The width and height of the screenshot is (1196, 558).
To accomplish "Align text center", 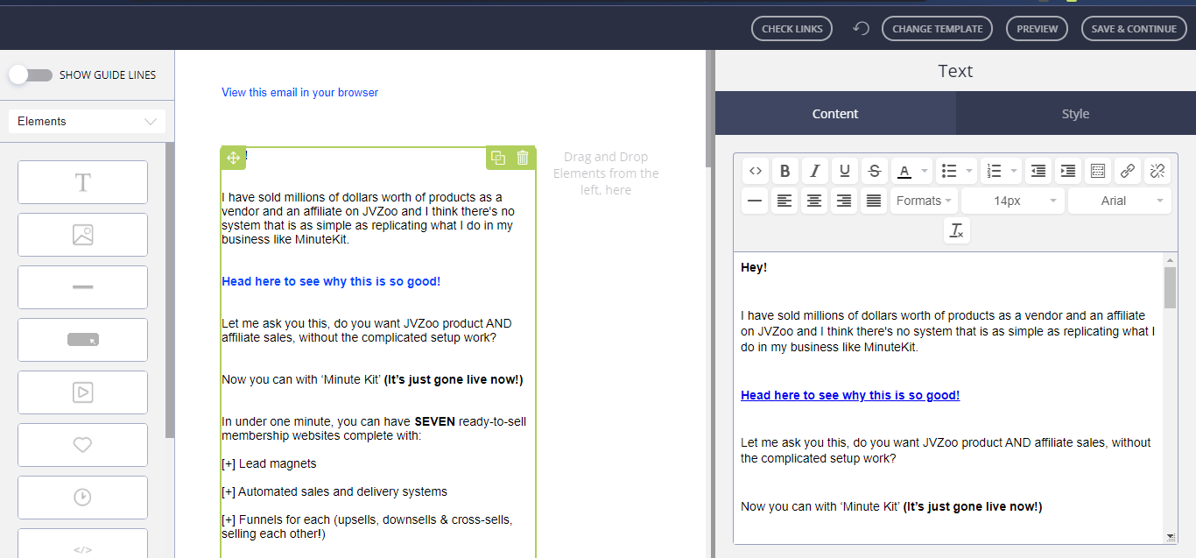I will [x=814, y=201].
